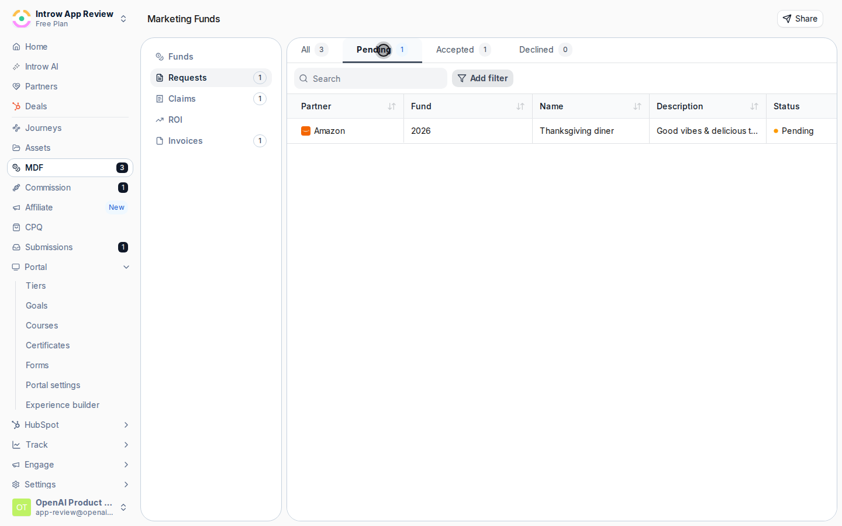842x526 pixels.
Task: Click the Pending status cell
Action: (802, 131)
